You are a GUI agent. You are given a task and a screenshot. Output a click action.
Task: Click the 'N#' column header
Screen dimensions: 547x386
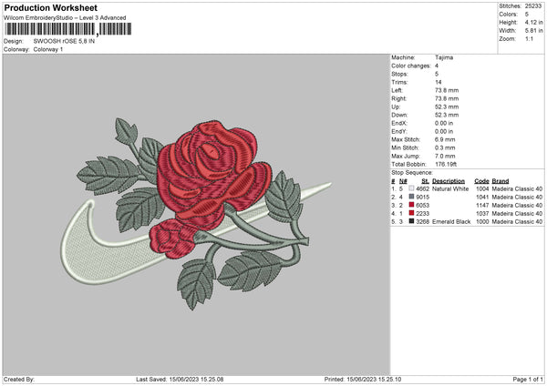[403, 181]
